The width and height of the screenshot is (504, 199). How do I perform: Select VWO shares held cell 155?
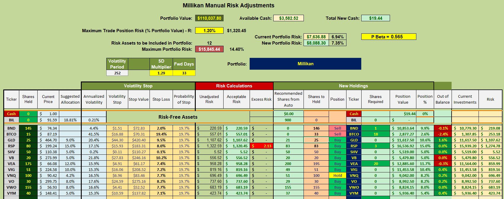click(28, 187)
